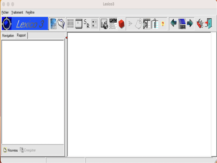Open the Fenêtre menu
Screen dimensions: 217x163
pos(30,13)
